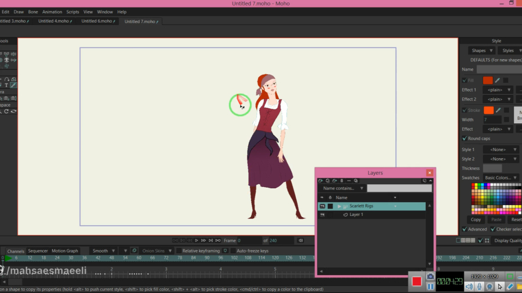This screenshot has width=522, height=293.
Task: Click the Delete Layer trash icon
Action: (342, 181)
